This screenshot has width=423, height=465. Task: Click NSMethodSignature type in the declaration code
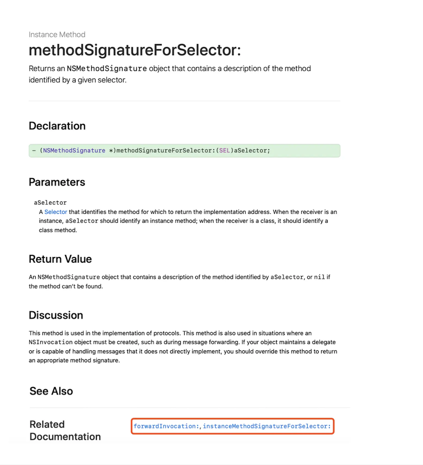pyautogui.click(x=74, y=151)
